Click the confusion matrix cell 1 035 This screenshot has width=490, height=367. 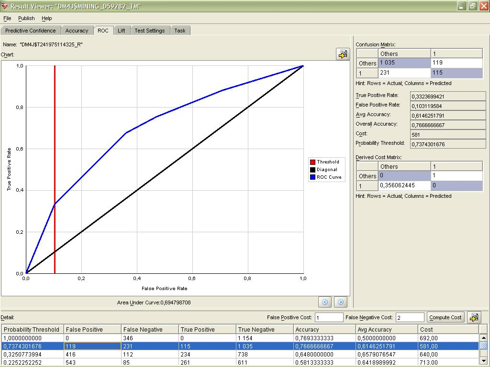[x=404, y=63]
